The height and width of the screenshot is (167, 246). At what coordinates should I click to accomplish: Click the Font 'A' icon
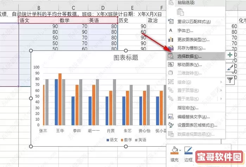[x=171, y=30]
